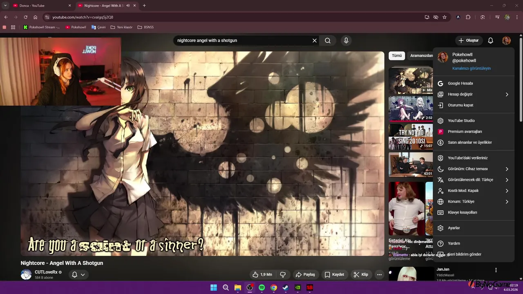Image resolution: width=523 pixels, height=294 pixels.
Task: Expand Konum: Türkiye submenu
Action: [474, 201]
